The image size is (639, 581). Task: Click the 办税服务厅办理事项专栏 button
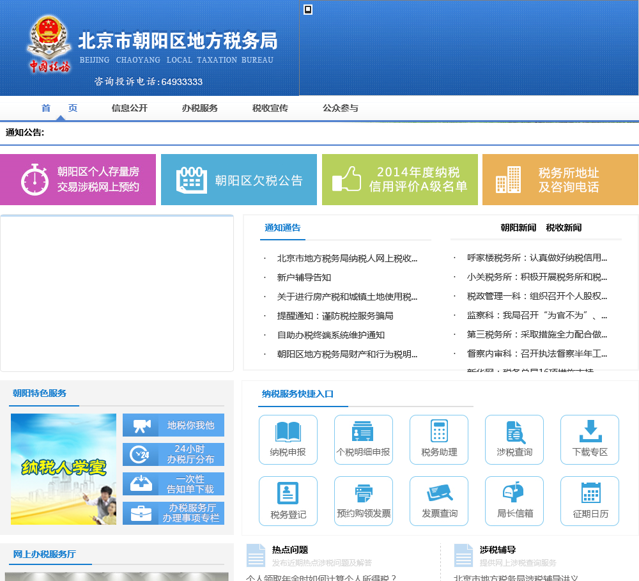174,513
